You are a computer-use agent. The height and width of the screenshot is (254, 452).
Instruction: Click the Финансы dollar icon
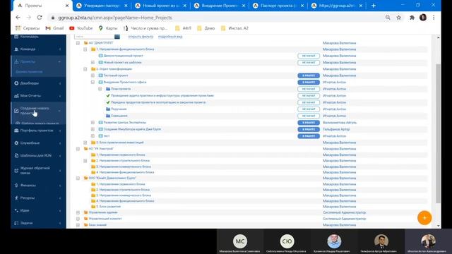pos(16,185)
